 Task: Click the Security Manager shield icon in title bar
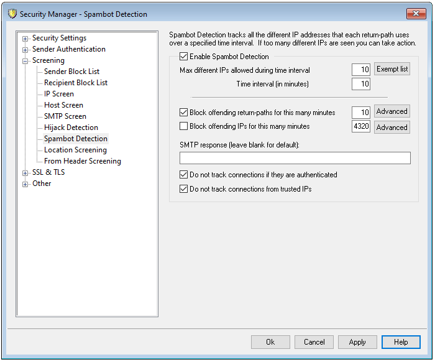[x=11, y=14]
